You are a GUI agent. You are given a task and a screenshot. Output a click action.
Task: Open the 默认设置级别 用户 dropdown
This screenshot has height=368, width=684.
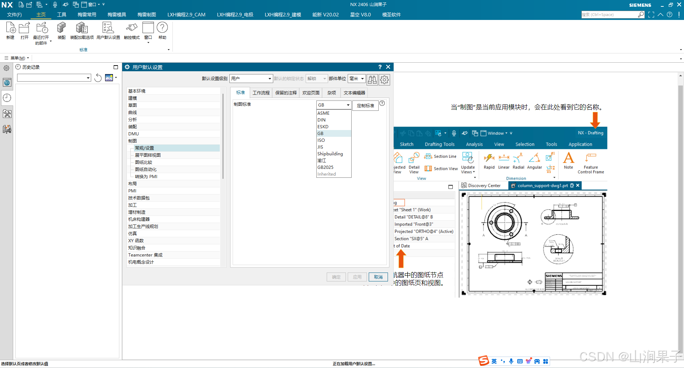click(251, 78)
